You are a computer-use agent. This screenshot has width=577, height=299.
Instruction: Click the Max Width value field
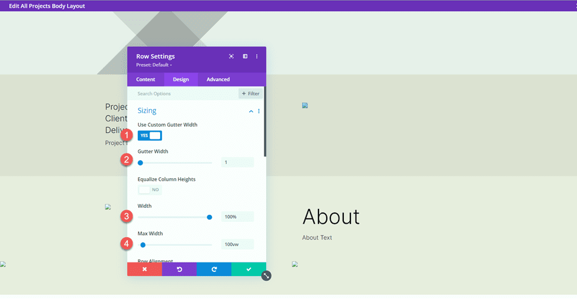coord(237,244)
